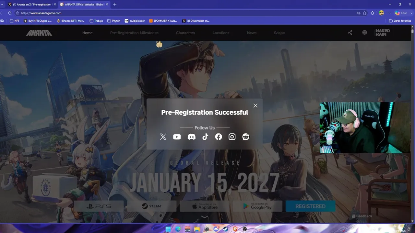Screen dimensions: 415x233
Task: Open the Buy NFTs, Crypto bookmark
Action: (38, 21)
